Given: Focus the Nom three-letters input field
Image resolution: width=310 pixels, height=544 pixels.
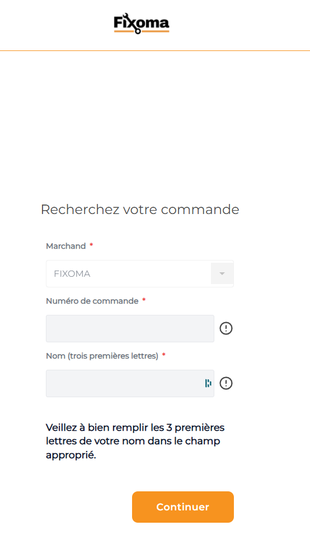Looking at the screenshot, I should (130, 383).
